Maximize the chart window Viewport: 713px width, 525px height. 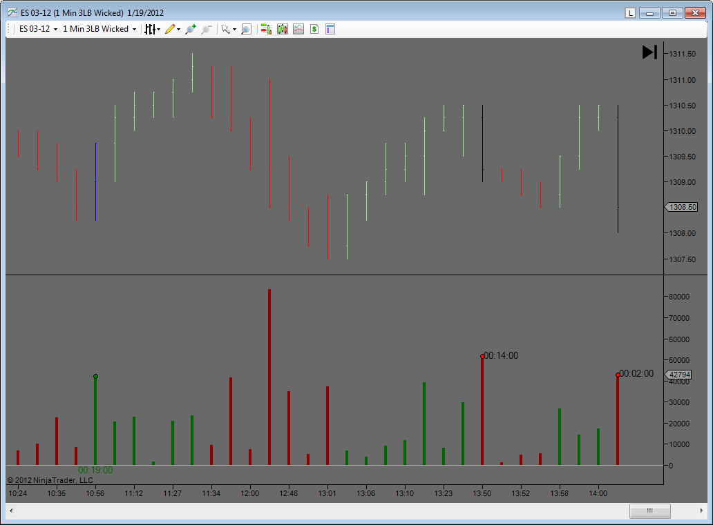[x=672, y=13]
